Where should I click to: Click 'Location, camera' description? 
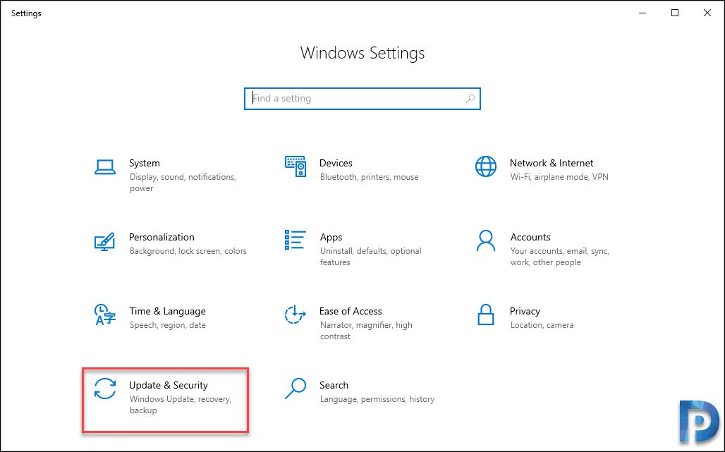click(x=542, y=325)
